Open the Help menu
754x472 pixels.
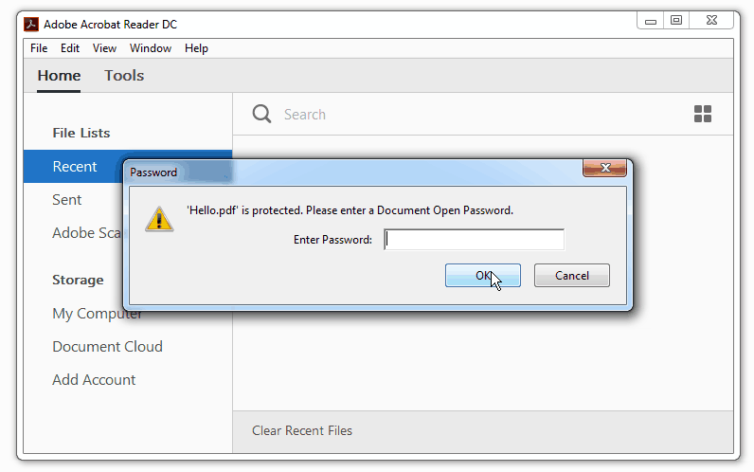[196, 48]
